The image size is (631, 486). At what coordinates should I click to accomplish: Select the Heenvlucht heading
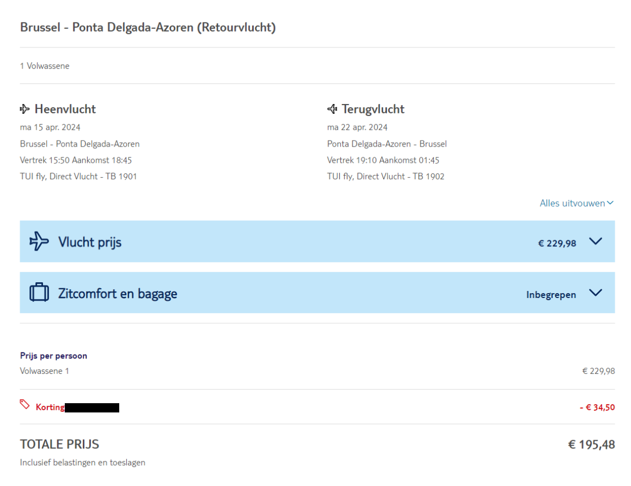(65, 109)
